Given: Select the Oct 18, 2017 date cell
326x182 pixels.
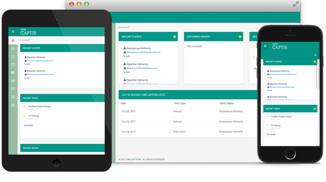Looking at the screenshot, I should (128, 132).
